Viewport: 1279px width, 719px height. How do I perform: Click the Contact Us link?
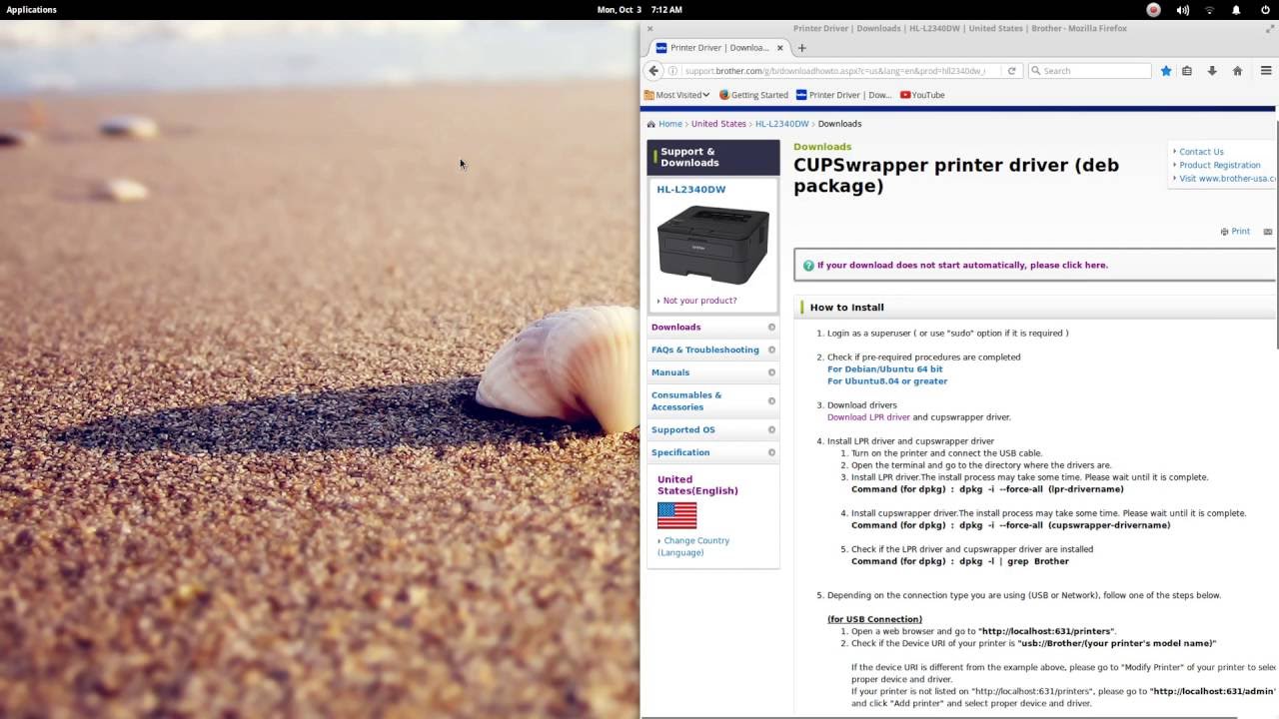pyautogui.click(x=1201, y=152)
